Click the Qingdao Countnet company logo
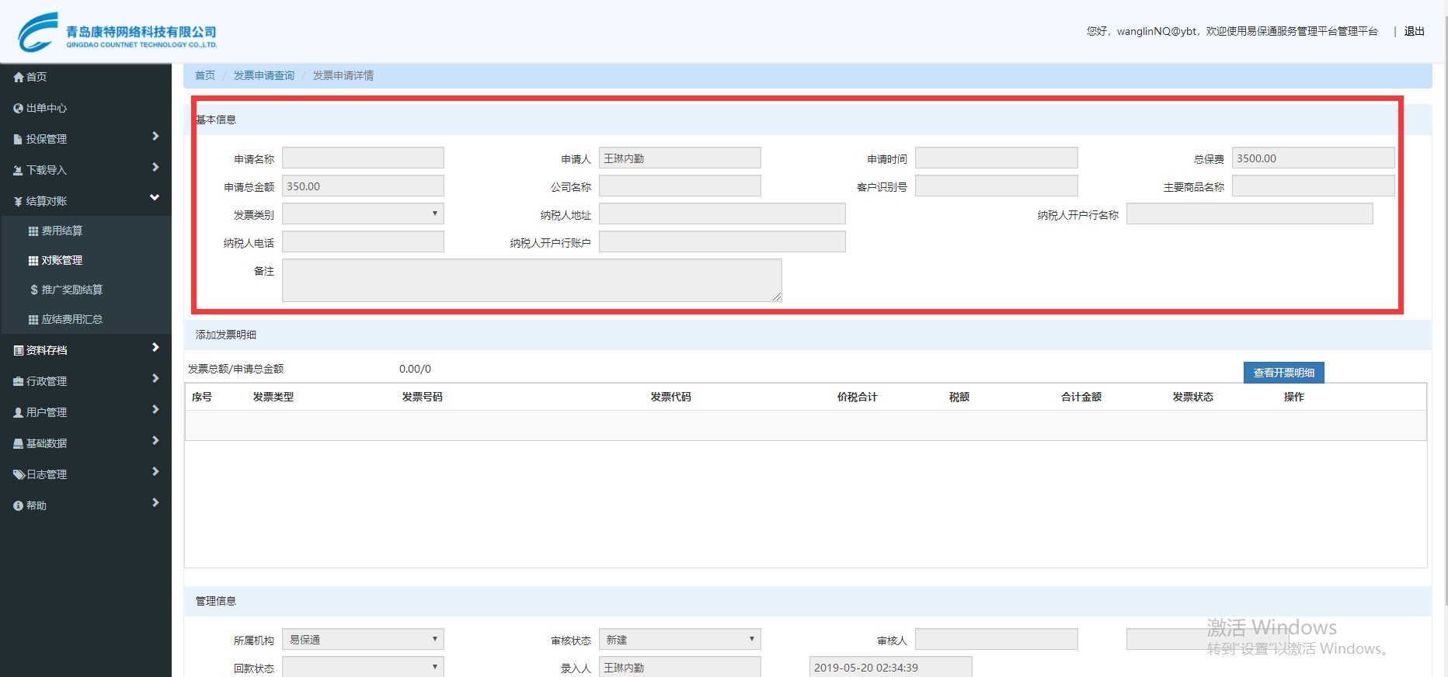The image size is (1448, 677). click(x=117, y=32)
